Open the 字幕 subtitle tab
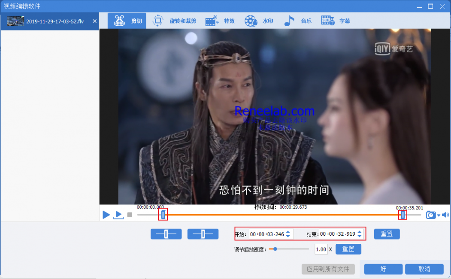 [x=336, y=21]
